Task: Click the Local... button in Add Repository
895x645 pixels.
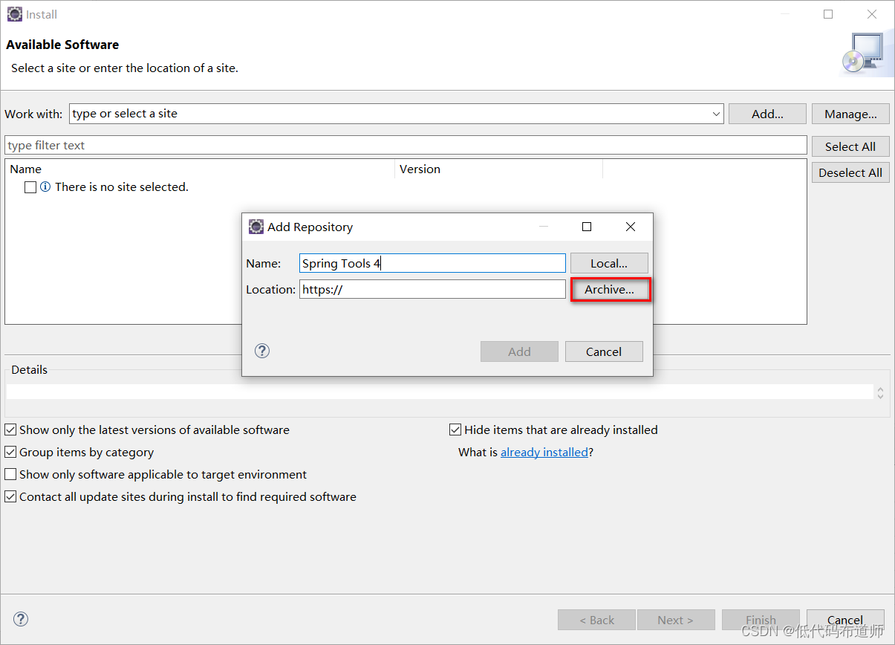Action: [x=609, y=263]
